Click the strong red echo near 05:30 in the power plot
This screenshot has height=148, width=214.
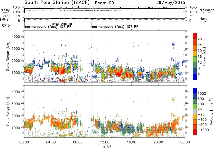point(62,70)
